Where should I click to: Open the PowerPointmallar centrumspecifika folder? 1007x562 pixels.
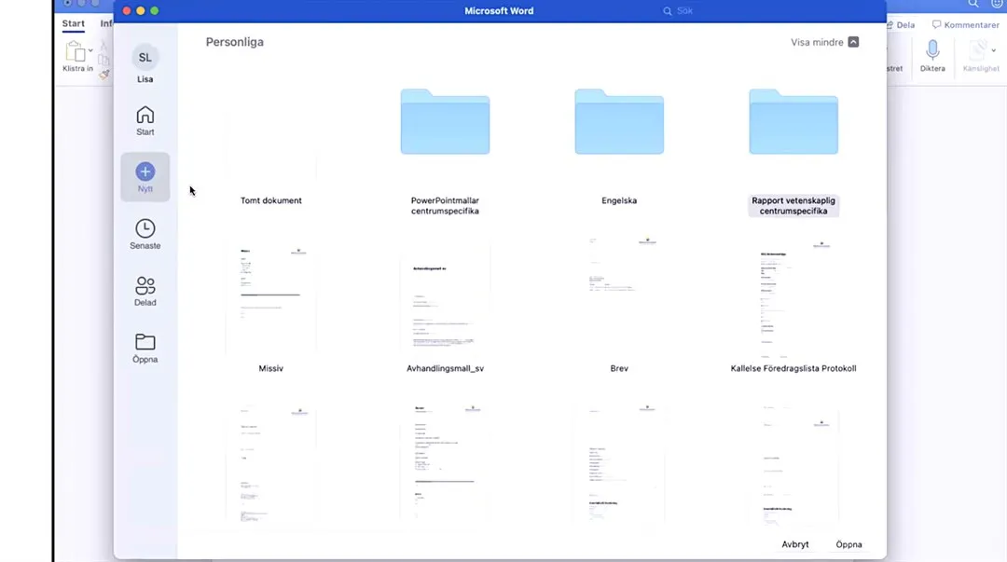click(x=445, y=122)
